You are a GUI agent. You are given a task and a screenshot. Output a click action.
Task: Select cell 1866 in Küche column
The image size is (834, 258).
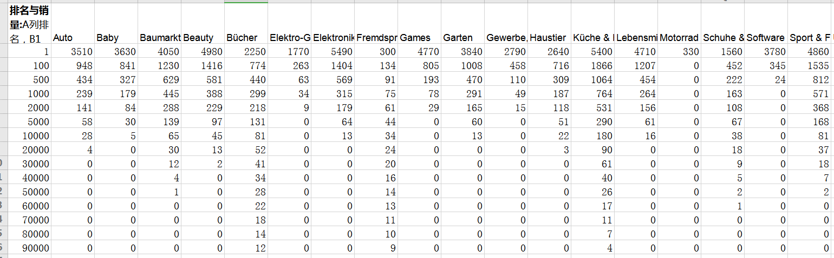pos(592,66)
